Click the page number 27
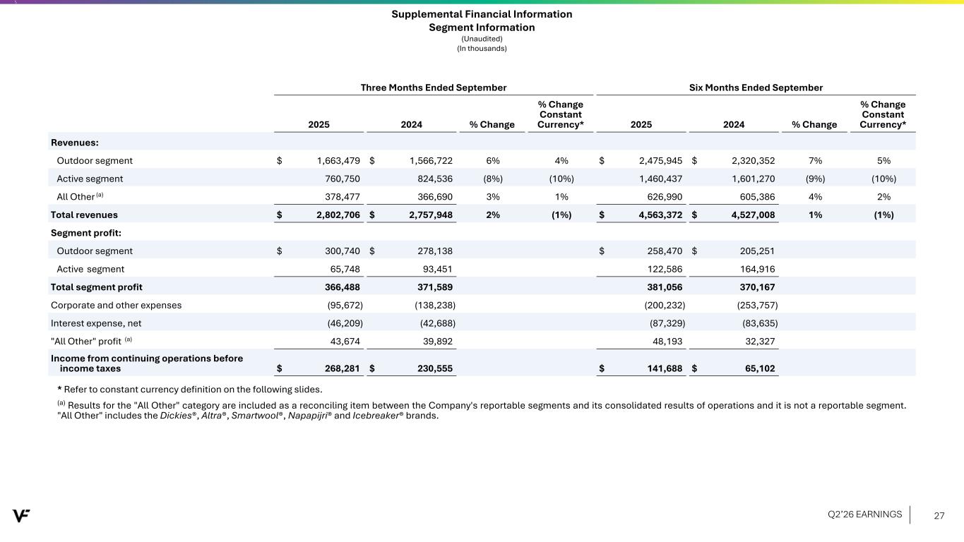This screenshot has height=542, width=964. pyautogui.click(x=939, y=515)
